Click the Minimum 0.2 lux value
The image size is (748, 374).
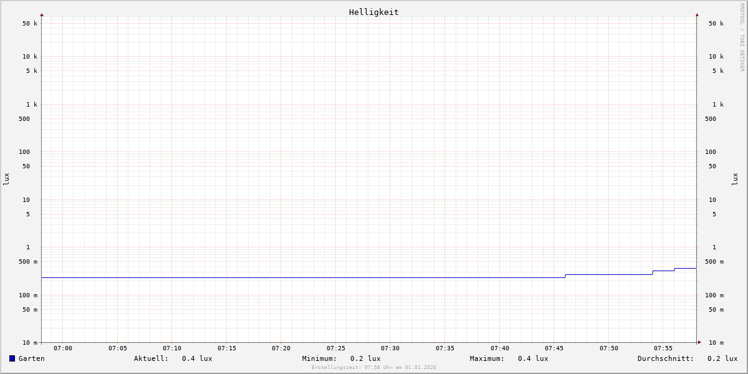tap(365, 358)
